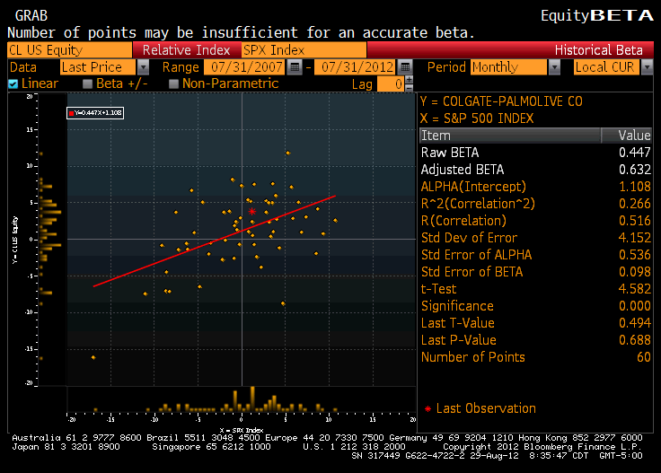Click the red Last Observation star on chart
The width and height of the screenshot is (661, 473).
pos(252,212)
